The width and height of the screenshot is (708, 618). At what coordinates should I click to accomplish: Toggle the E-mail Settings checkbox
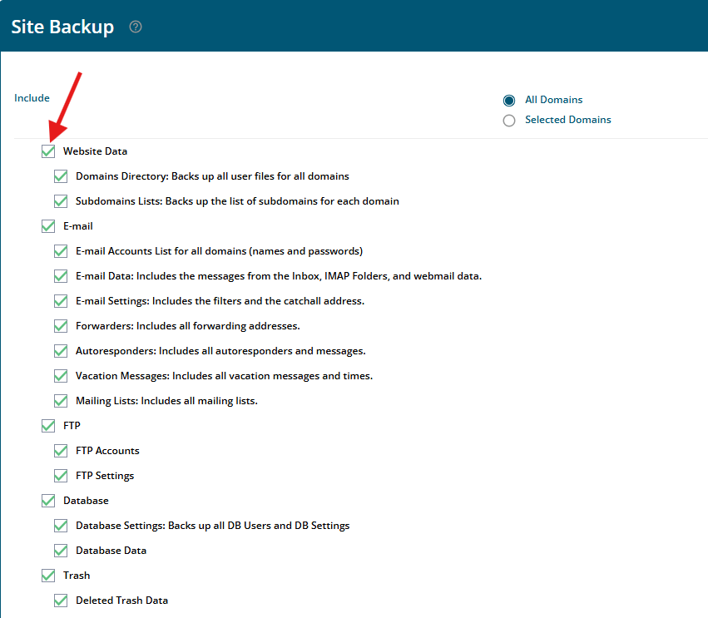coord(61,301)
